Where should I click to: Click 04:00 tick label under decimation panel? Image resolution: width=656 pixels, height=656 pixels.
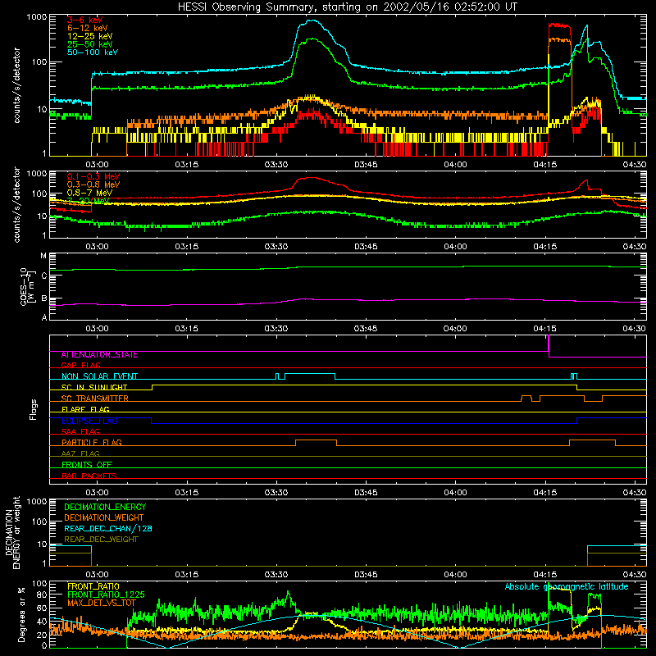tap(455, 575)
